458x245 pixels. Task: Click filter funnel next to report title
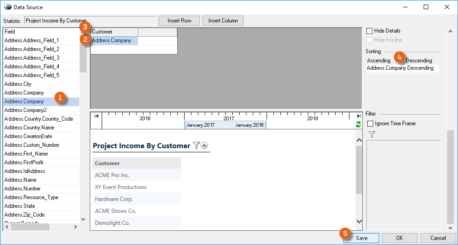pyautogui.click(x=196, y=145)
